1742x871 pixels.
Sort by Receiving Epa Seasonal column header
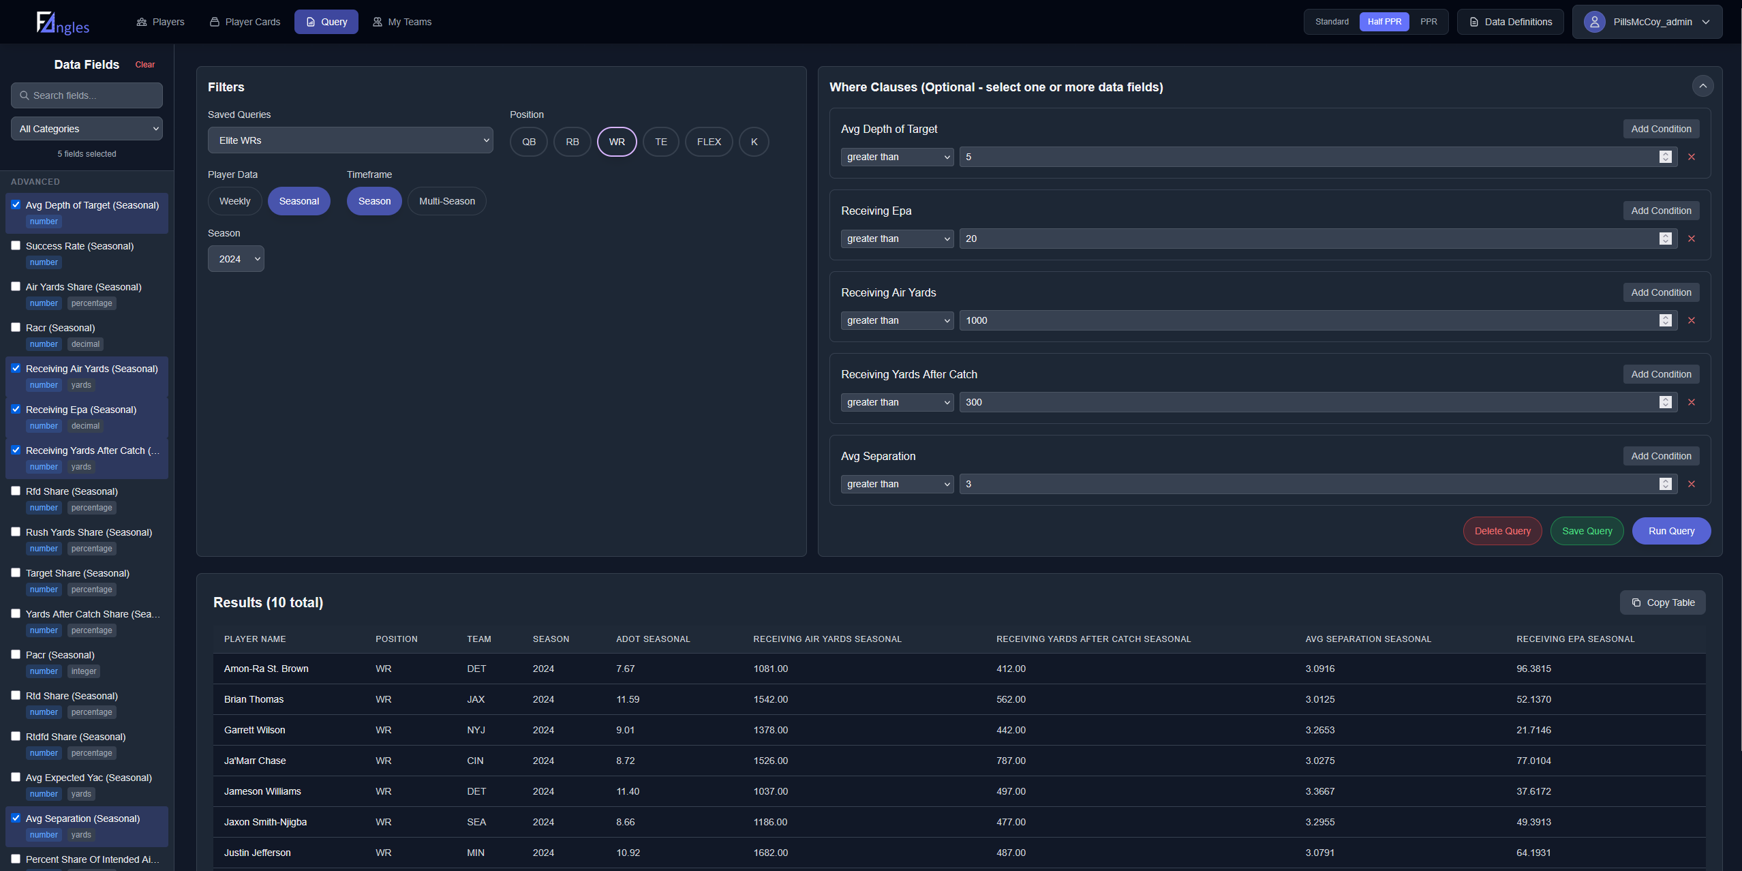point(1575,639)
